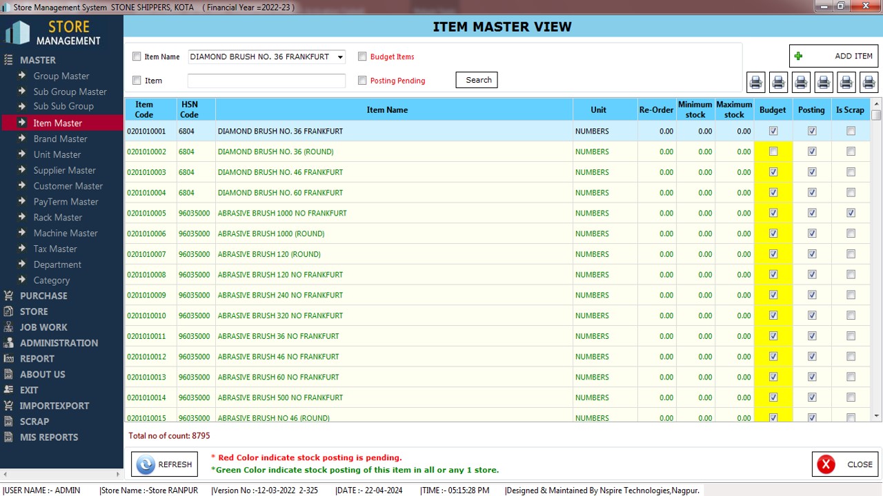Open Supplier Master from sidebar
This screenshot has height=496, width=883.
coord(64,170)
